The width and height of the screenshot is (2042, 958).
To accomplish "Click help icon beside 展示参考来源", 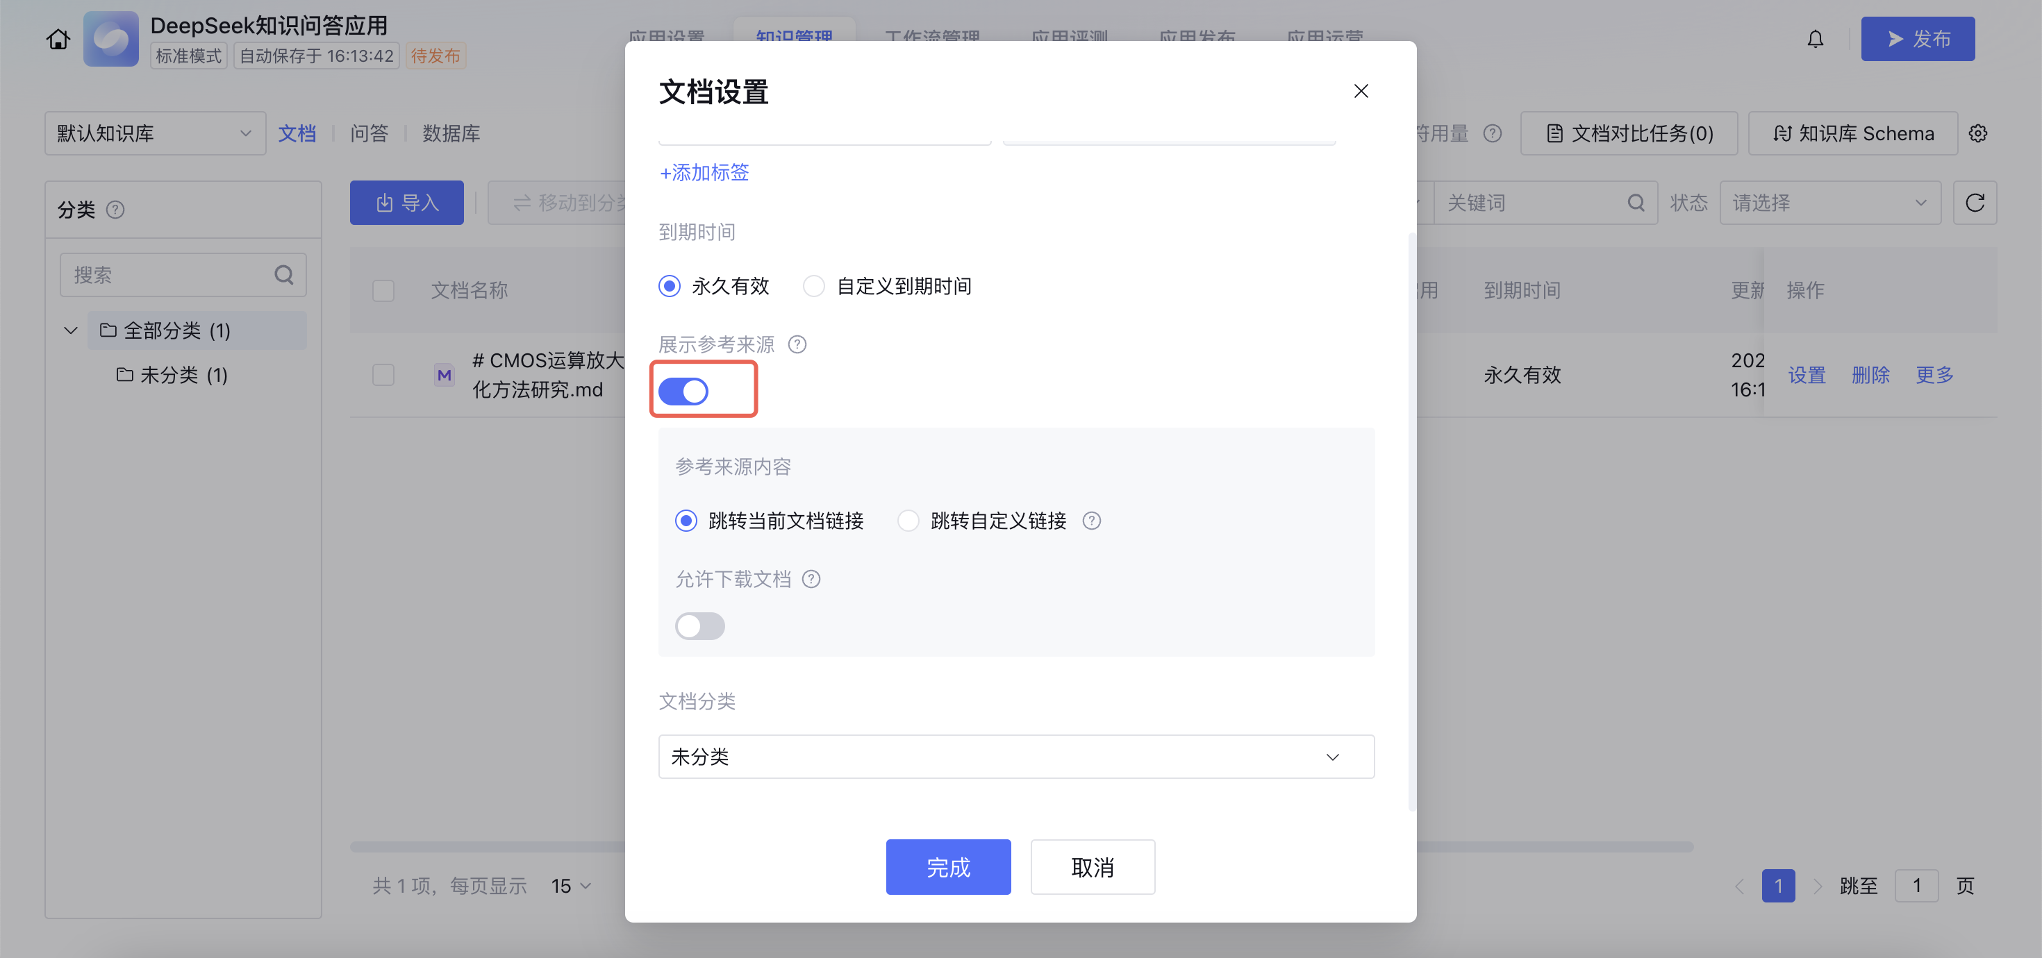I will [797, 345].
